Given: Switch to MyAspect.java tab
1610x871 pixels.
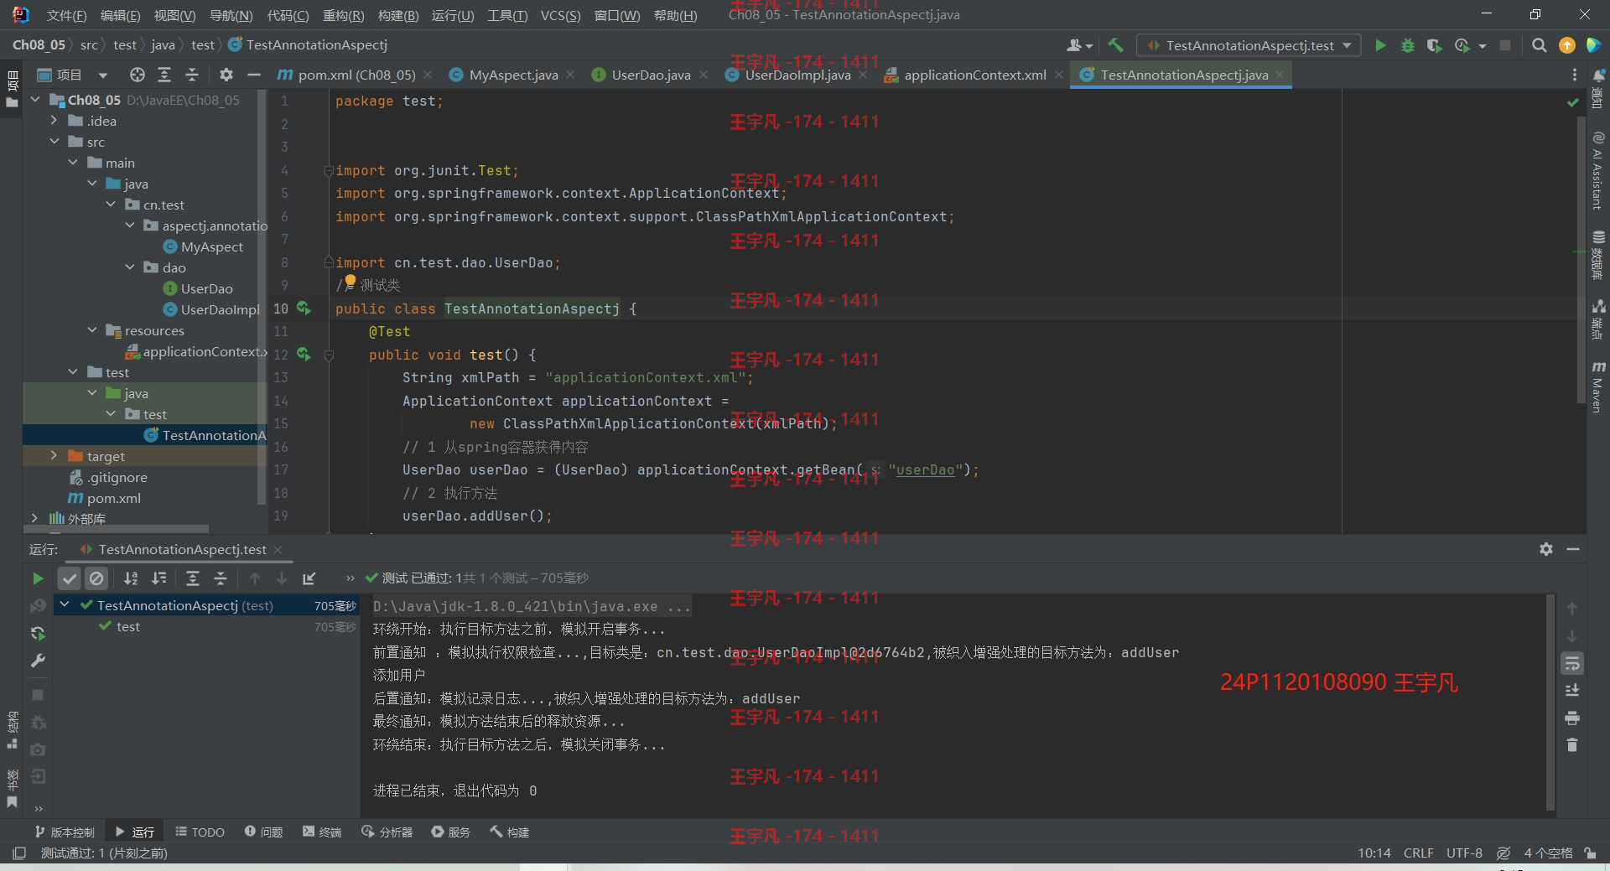Looking at the screenshot, I should coord(512,75).
